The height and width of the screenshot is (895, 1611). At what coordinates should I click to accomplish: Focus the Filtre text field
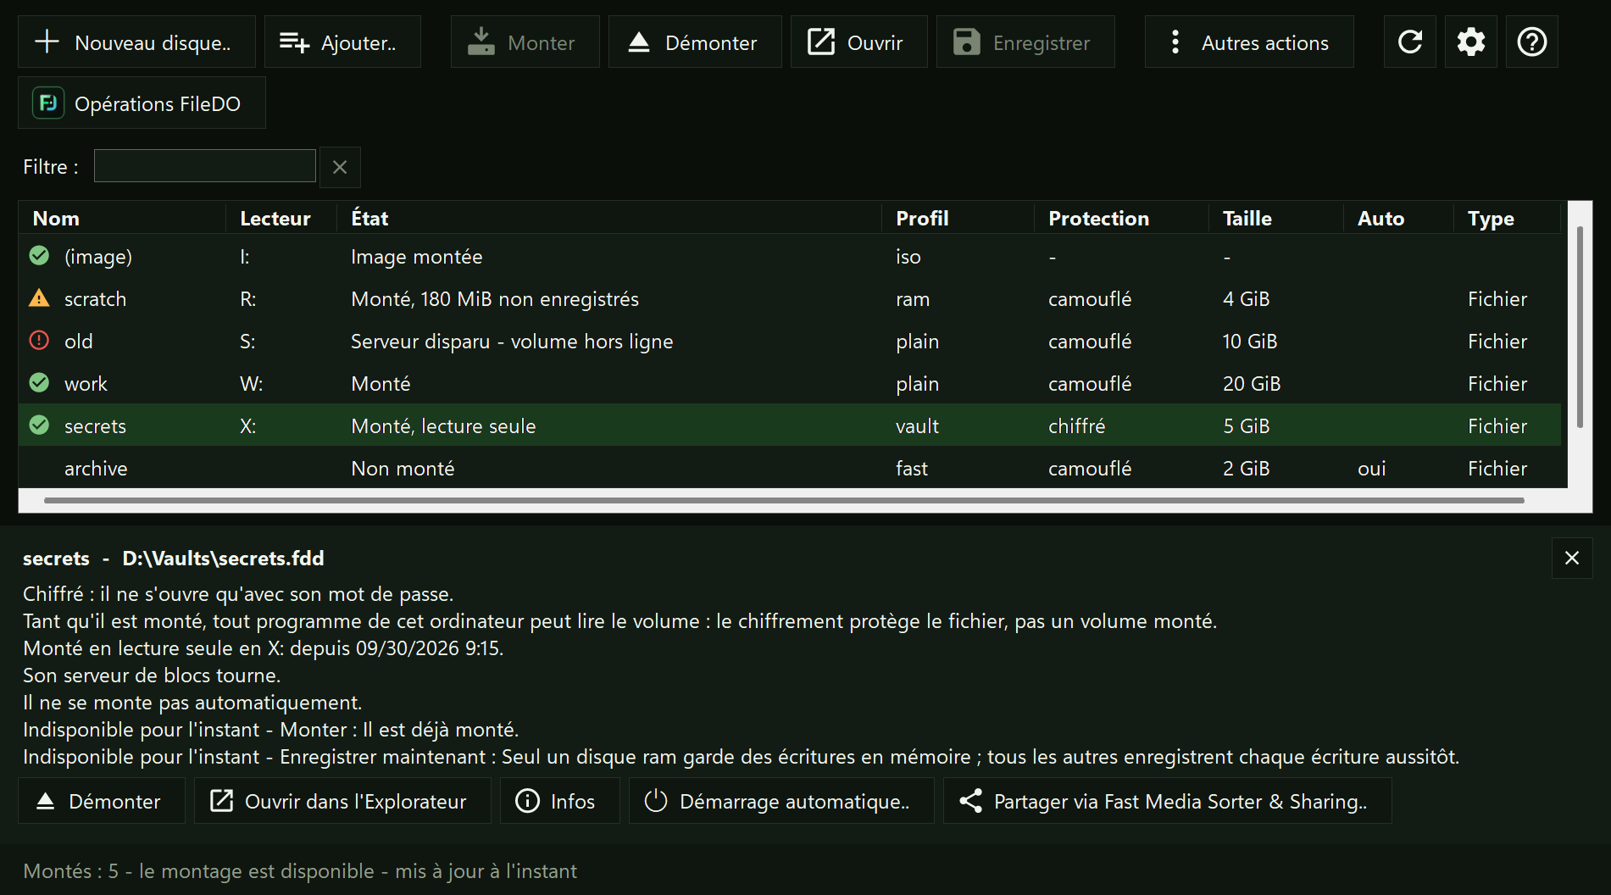(x=205, y=166)
